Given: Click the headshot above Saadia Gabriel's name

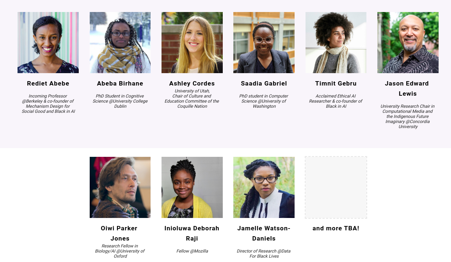Looking at the screenshot, I should pyautogui.click(x=264, y=43).
